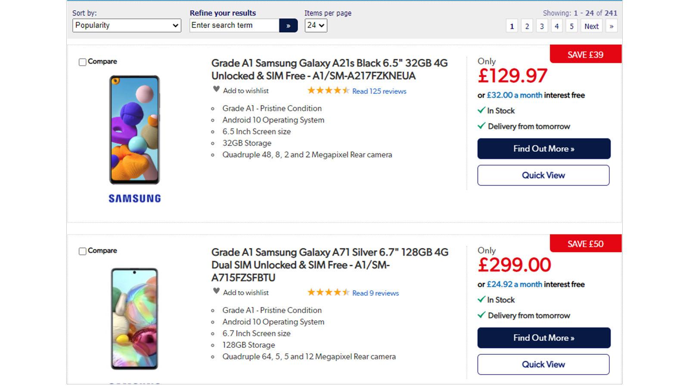Add the Galaxy A21s to your wishlist
689x387 pixels.
pyautogui.click(x=245, y=91)
